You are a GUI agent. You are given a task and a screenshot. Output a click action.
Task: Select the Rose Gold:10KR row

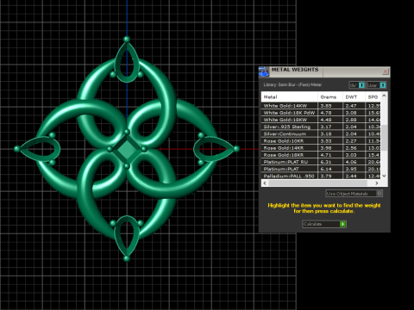coord(321,141)
